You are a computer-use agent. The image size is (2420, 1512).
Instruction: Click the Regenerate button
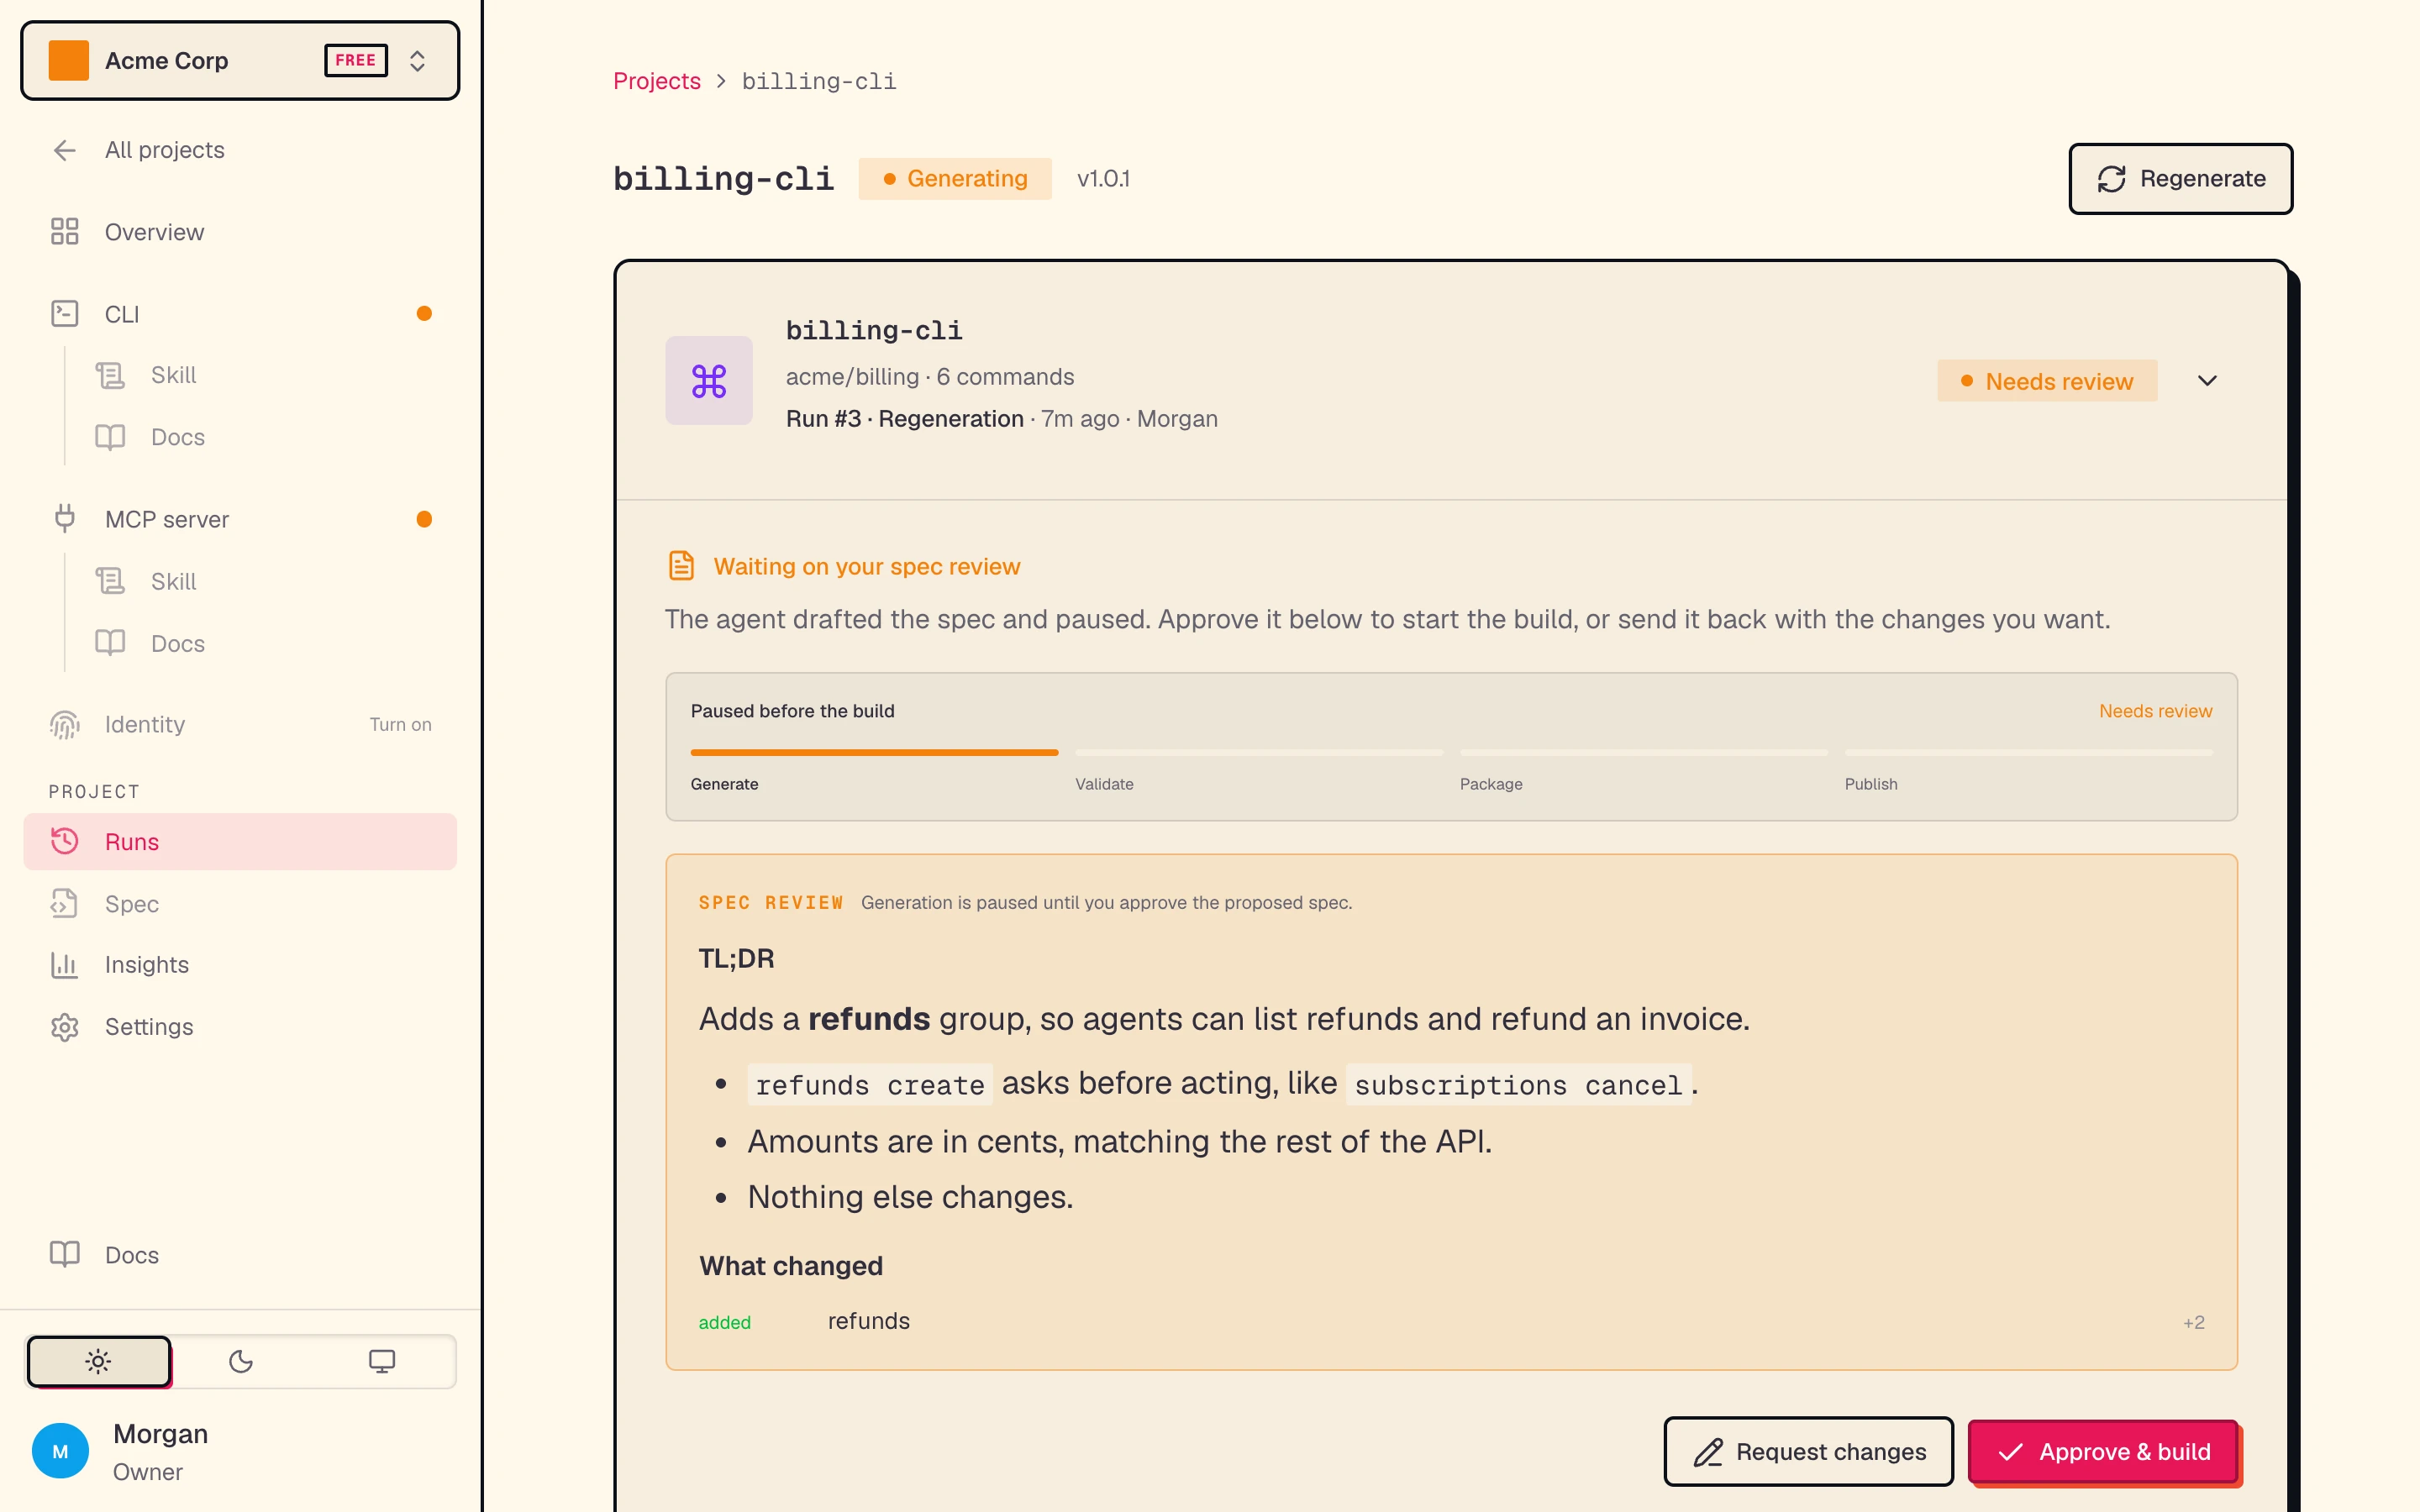(2180, 179)
